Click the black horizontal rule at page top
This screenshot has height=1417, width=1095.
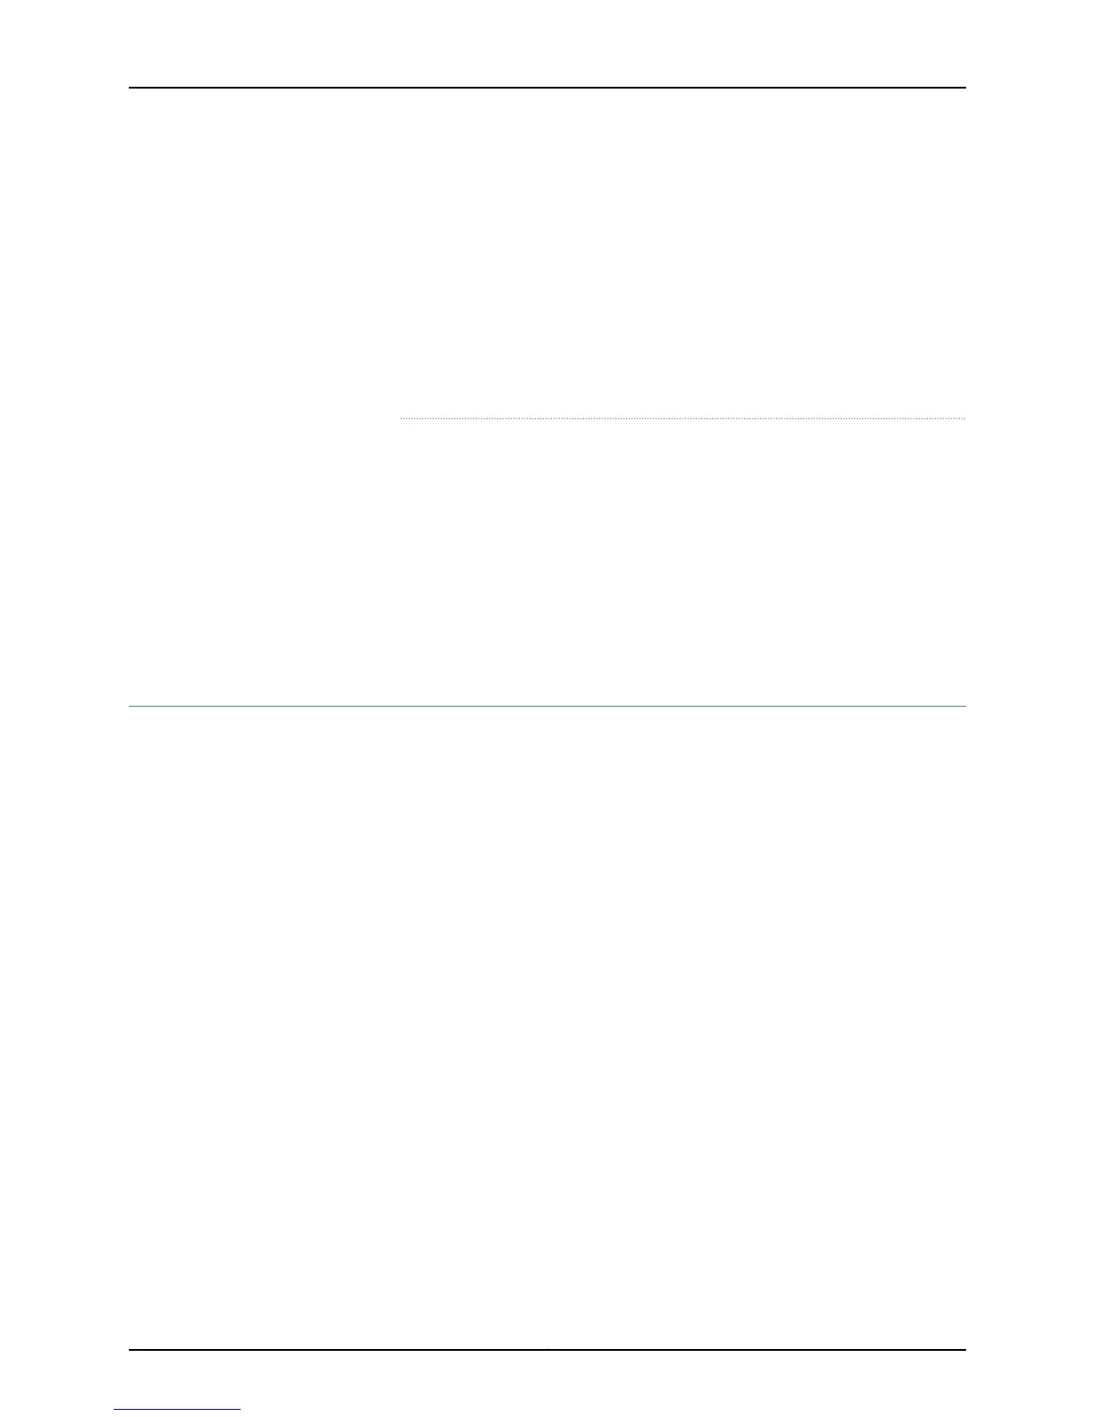(x=547, y=88)
